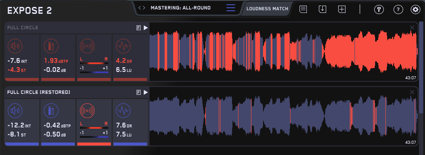This screenshot has width=425, height=155.
Task: Click the -0.02 dB peak value
Action: [x=55, y=70]
